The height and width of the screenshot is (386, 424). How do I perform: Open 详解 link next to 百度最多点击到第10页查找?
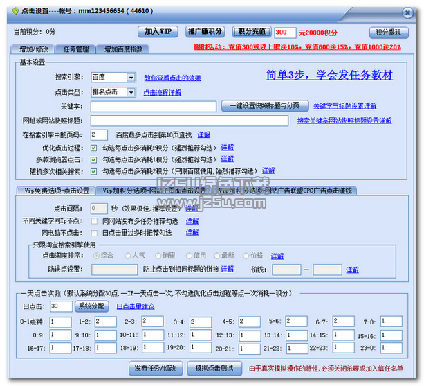[203, 134]
